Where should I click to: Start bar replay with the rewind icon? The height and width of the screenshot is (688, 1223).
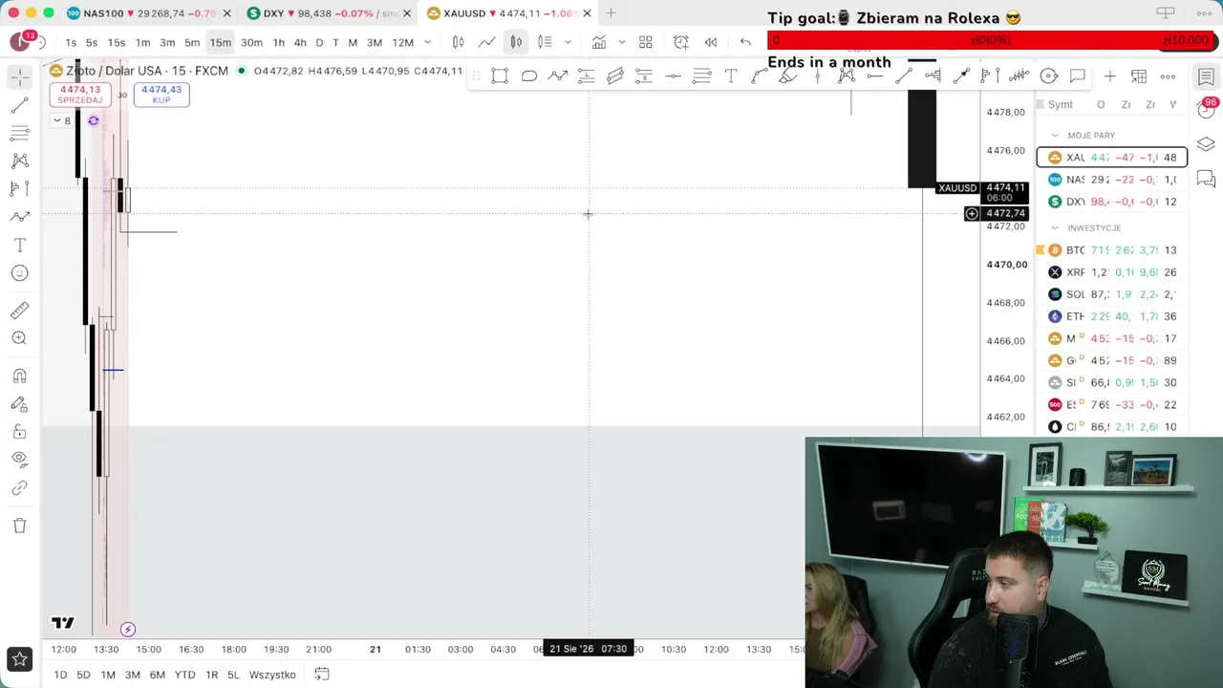pos(711,42)
